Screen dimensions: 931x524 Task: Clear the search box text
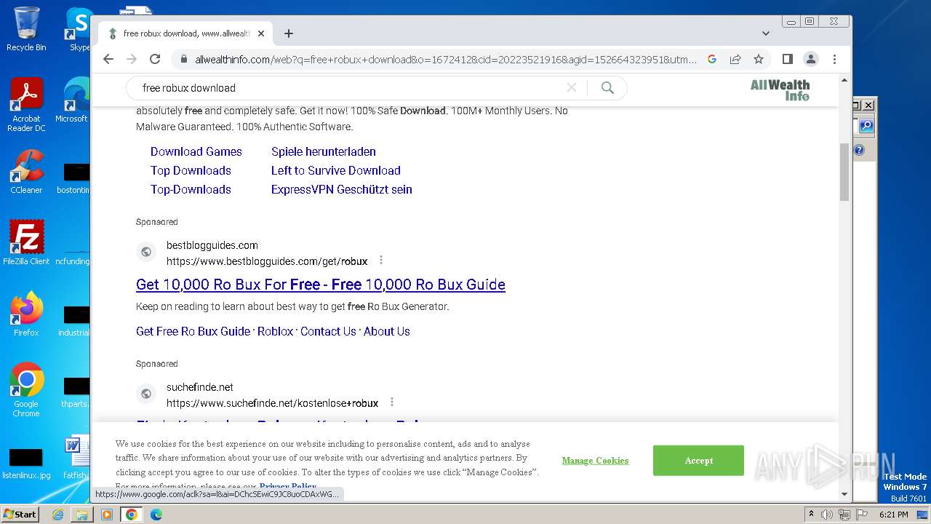572,88
